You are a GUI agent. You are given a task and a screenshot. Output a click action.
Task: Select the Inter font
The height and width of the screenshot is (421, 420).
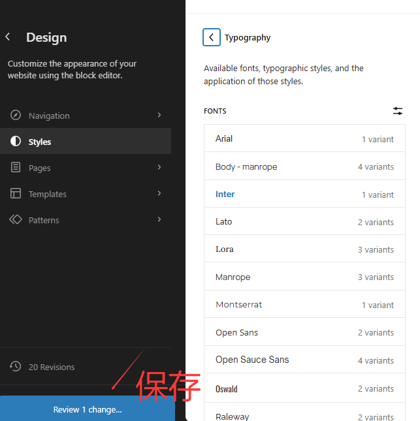[304, 195]
